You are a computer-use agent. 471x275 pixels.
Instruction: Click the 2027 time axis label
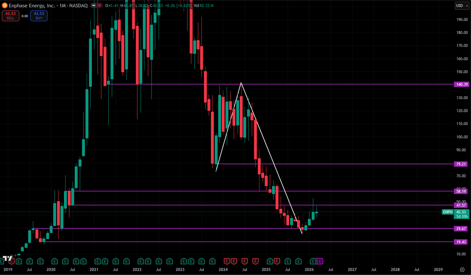tap(352, 270)
